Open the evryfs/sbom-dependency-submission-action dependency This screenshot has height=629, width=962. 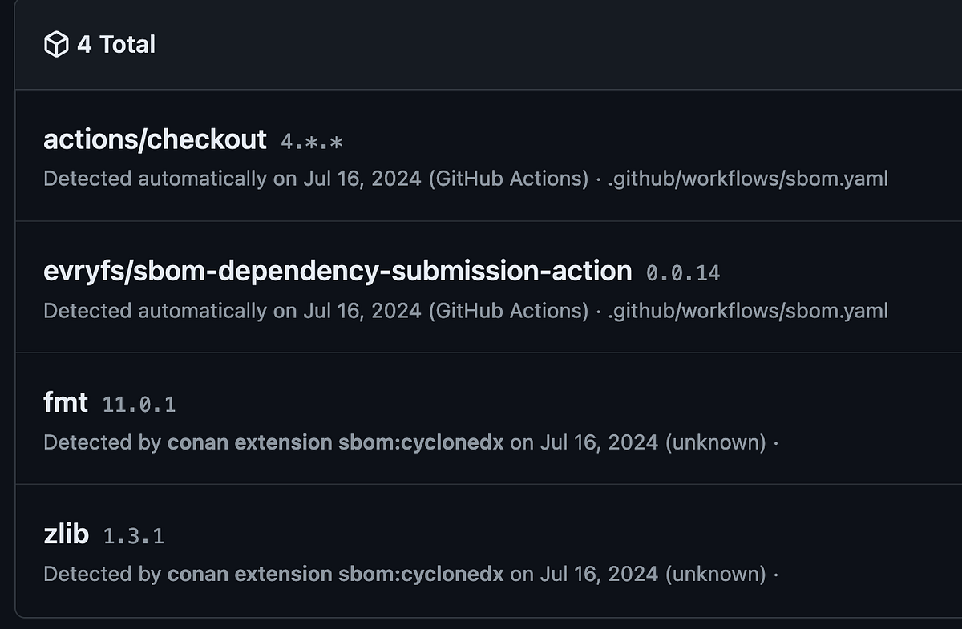click(337, 271)
